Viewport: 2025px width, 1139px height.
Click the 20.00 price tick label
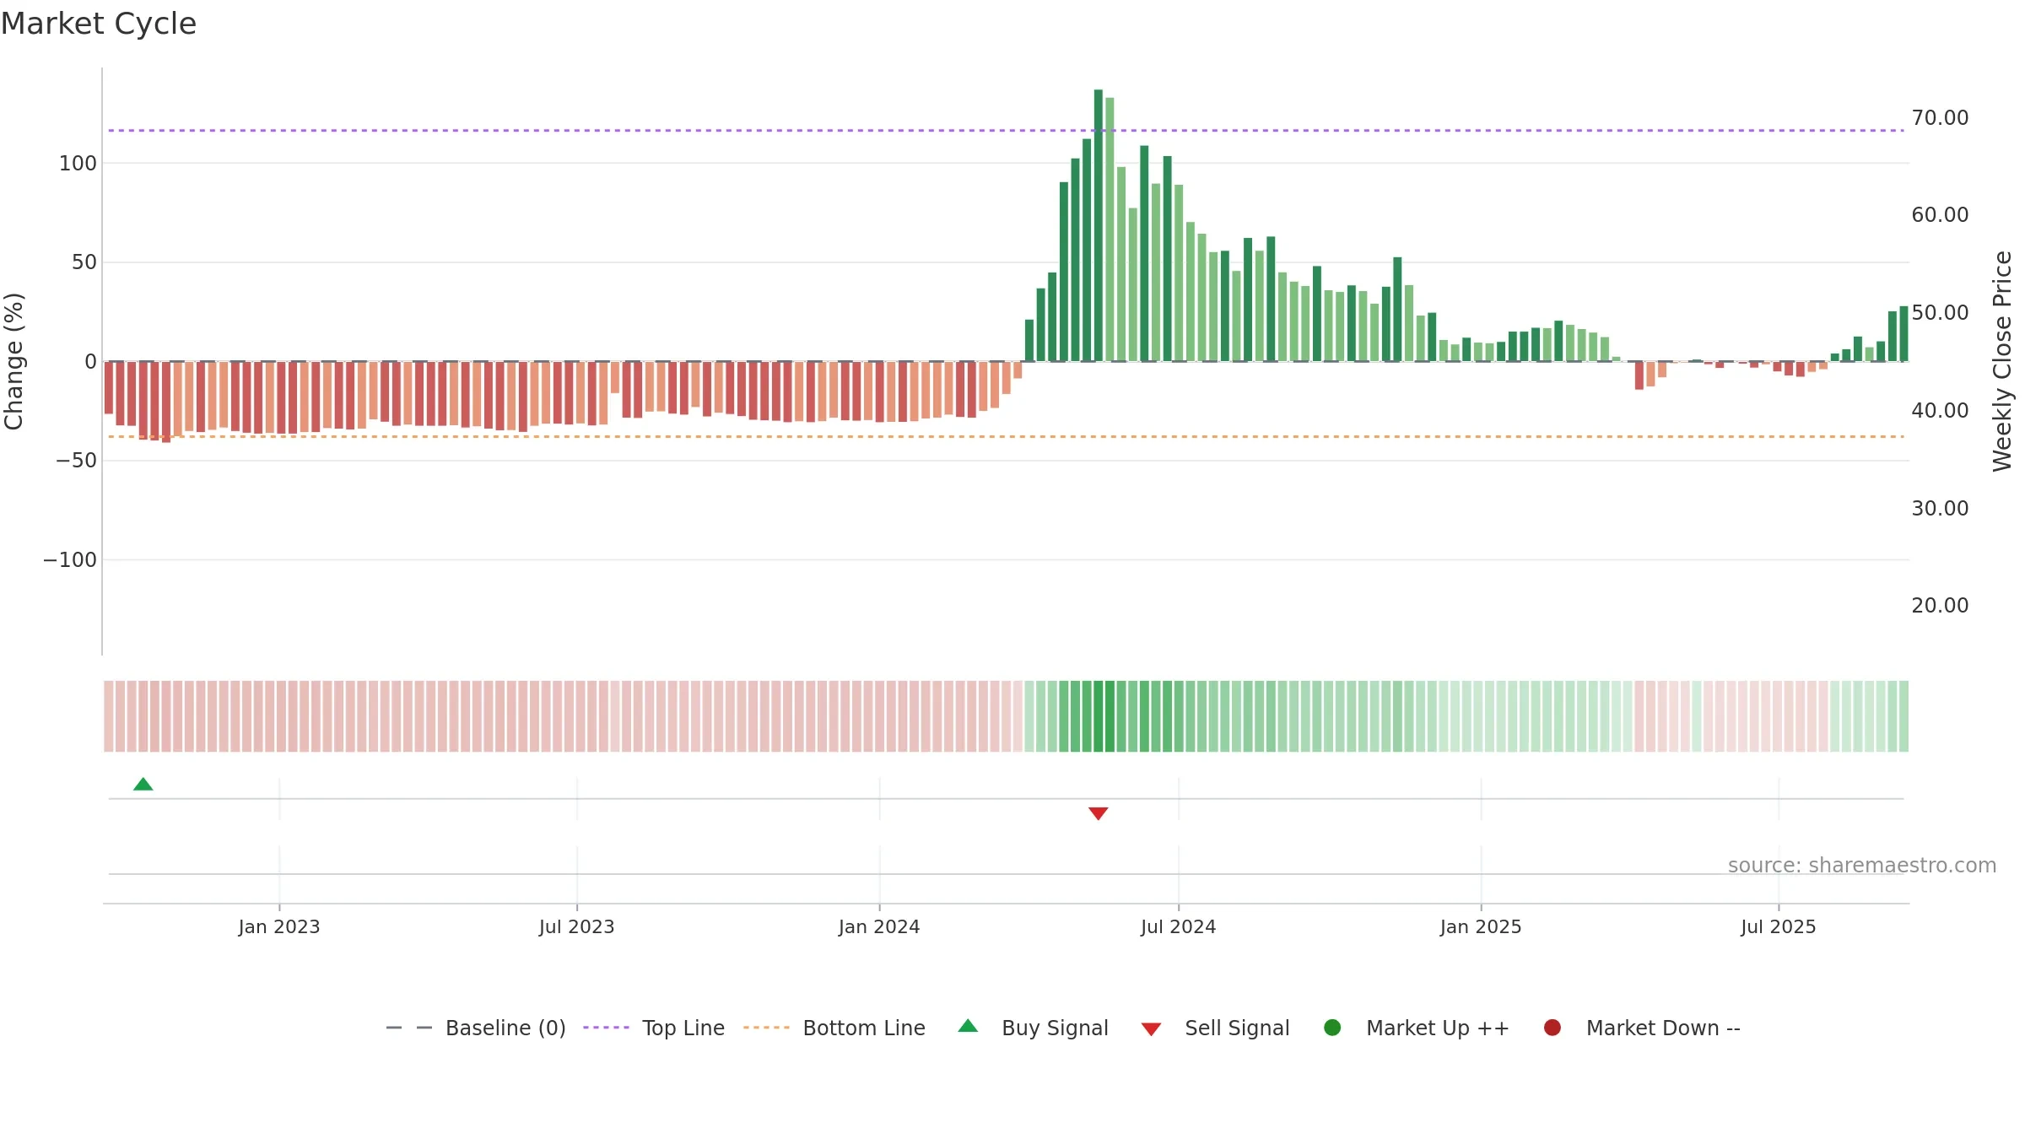point(1940,606)
